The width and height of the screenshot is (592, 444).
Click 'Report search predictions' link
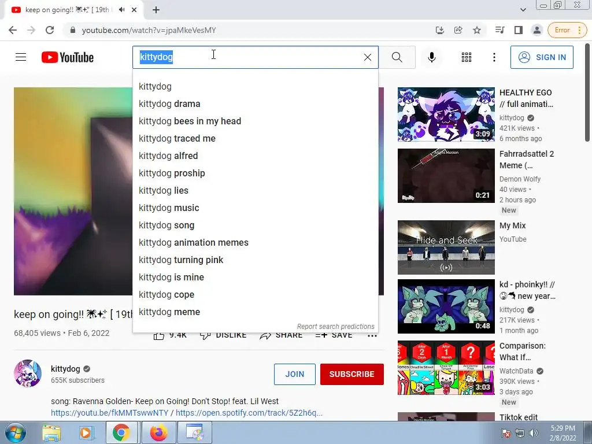(x=335, y=327)
